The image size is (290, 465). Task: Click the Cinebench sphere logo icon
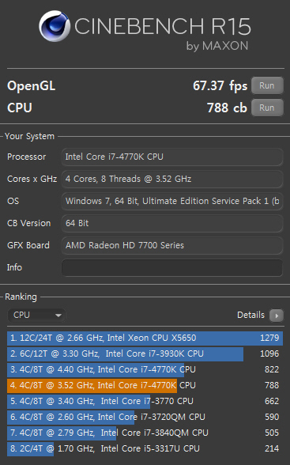(x=55, y=26)
